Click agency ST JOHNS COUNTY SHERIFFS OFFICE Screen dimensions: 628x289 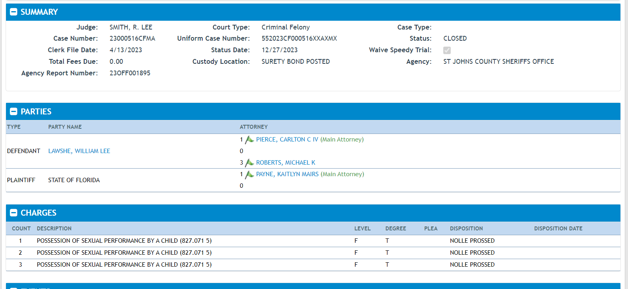[499, 62]
